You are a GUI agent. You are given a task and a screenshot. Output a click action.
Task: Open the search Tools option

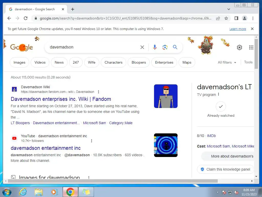pyautogui.click(x=248, y=62)
